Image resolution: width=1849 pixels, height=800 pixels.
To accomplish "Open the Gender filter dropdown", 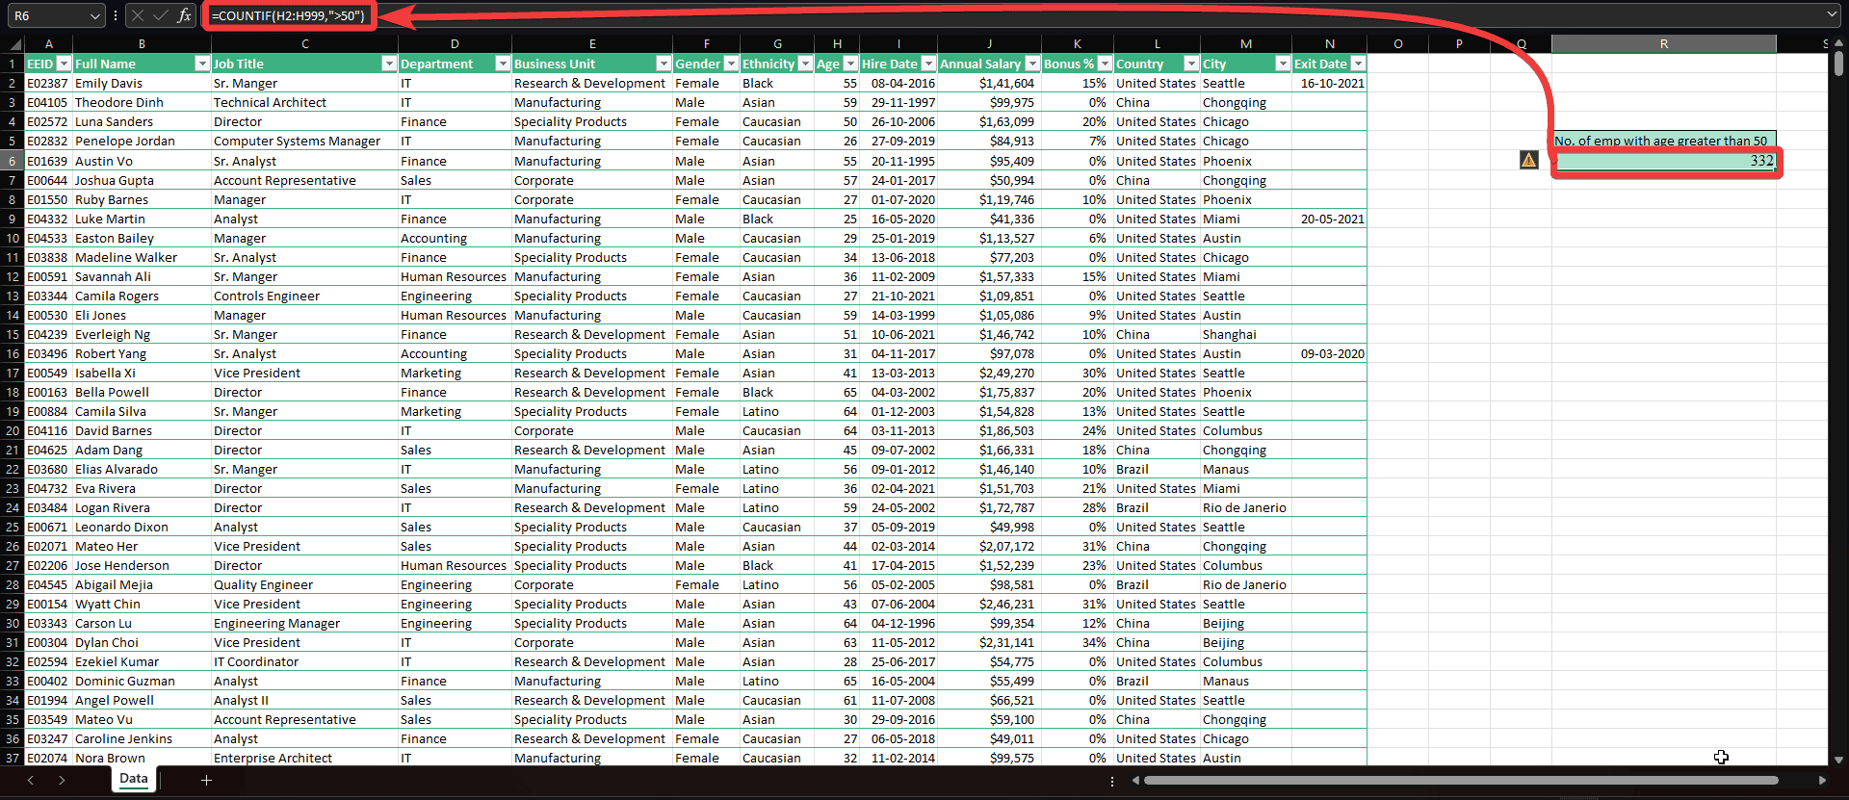I will pyautogui.click(x=730, y=64).
